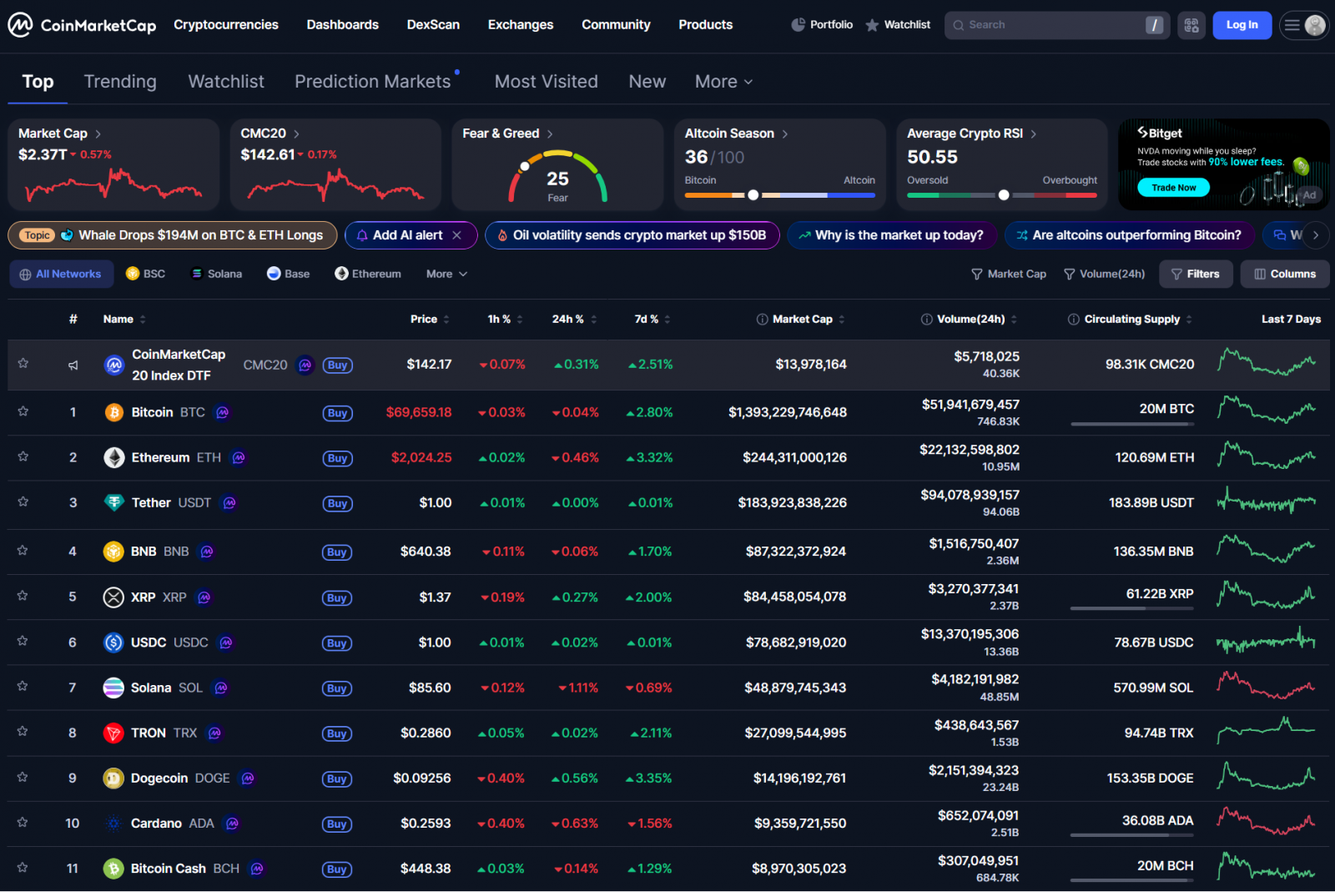Open the Portfolio pie chart icon
Screen dimensions: 1335x892
pyautogui.click(x=798, y=25)
